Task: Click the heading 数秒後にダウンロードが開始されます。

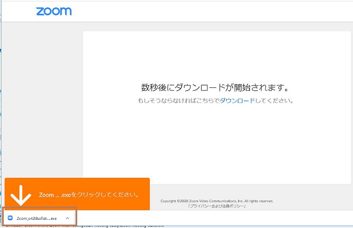Action: 215,87
